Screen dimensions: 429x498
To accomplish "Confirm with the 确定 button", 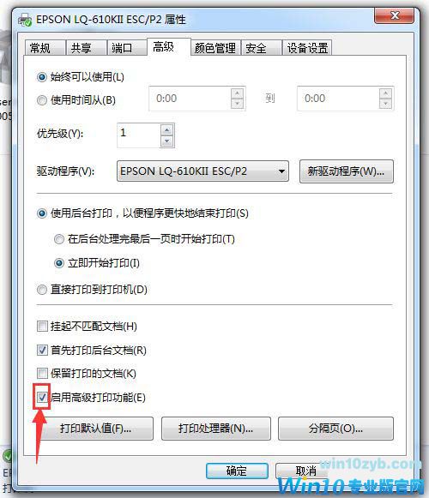I will (x=237, y=471).
